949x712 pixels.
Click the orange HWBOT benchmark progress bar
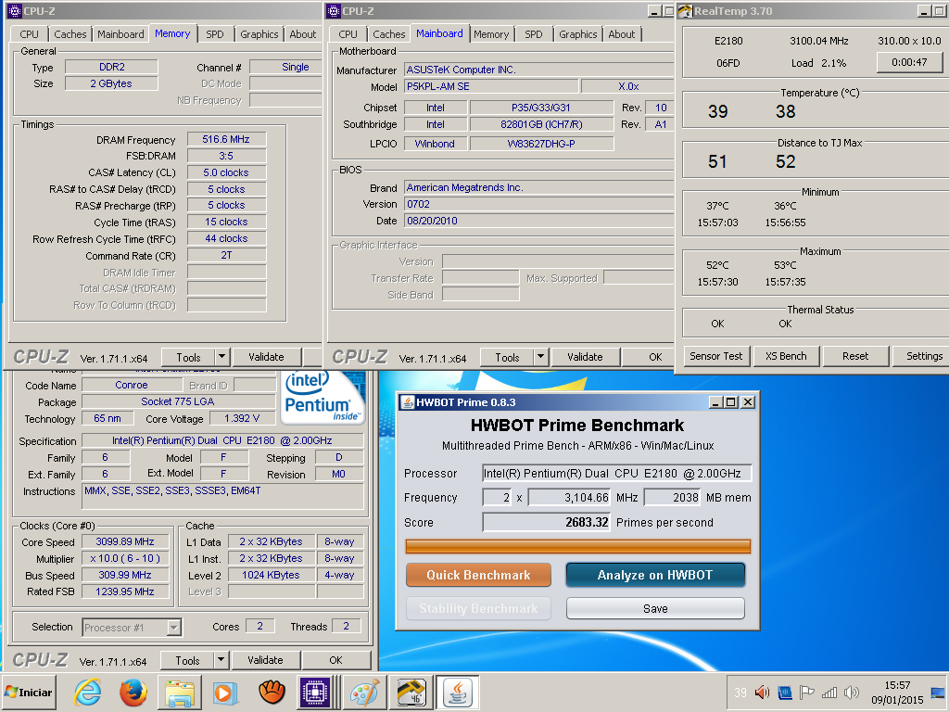(x=578, y=547)
